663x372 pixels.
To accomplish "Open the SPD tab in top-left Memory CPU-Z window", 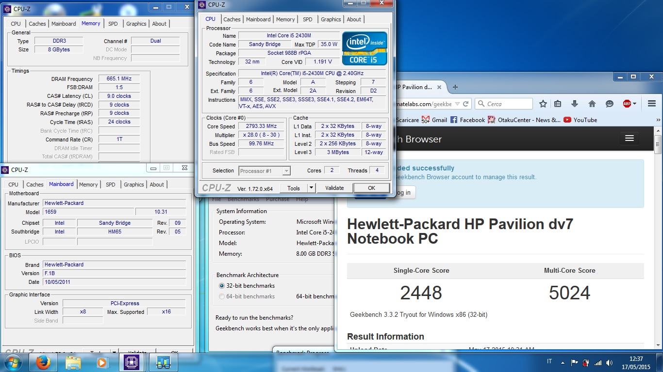I will click(x=113, y=24).
